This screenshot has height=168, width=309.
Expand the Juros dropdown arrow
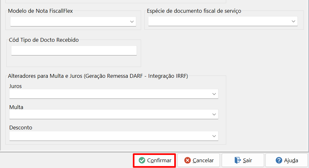(x=214, y=94)
